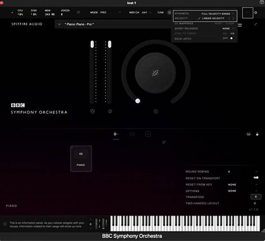
Task: Click the BBC logo
Action: point(18,105)
